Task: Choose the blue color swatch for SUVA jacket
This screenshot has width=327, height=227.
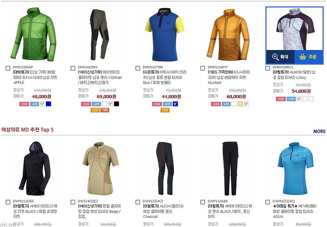Action: (49, 104)
